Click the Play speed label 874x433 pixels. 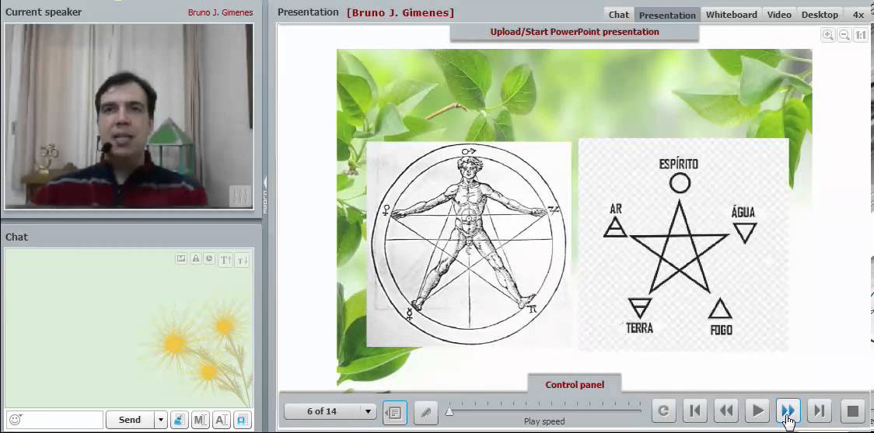click(x=544, y=422)
